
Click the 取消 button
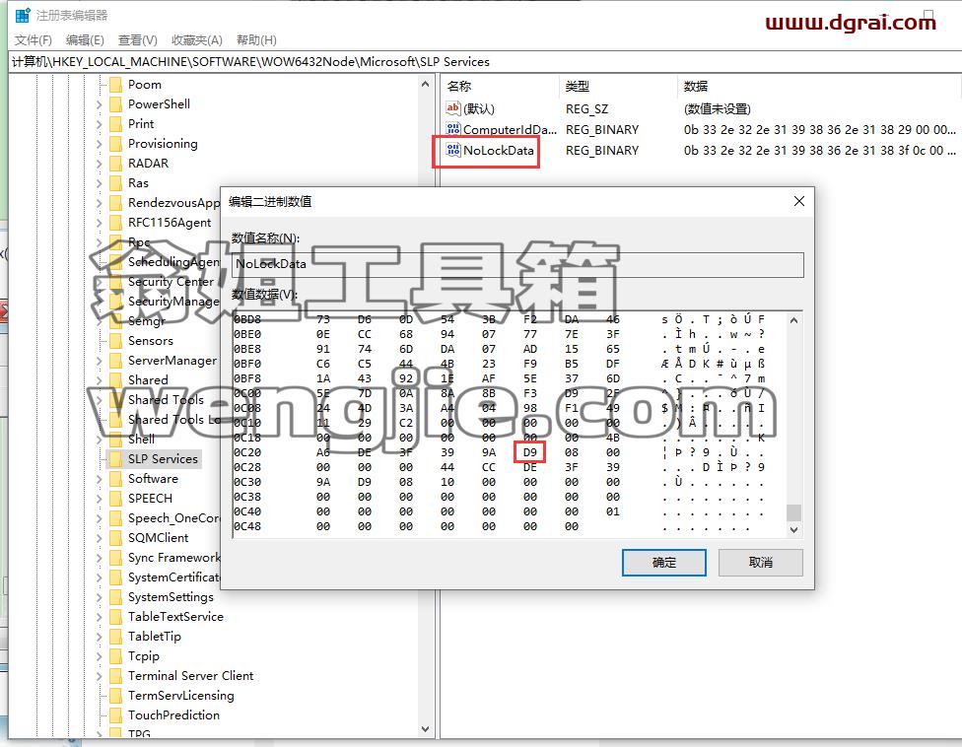click(x=760, y=563)
